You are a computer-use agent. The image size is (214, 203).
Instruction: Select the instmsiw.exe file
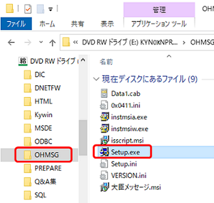click(x=124, y=129)
